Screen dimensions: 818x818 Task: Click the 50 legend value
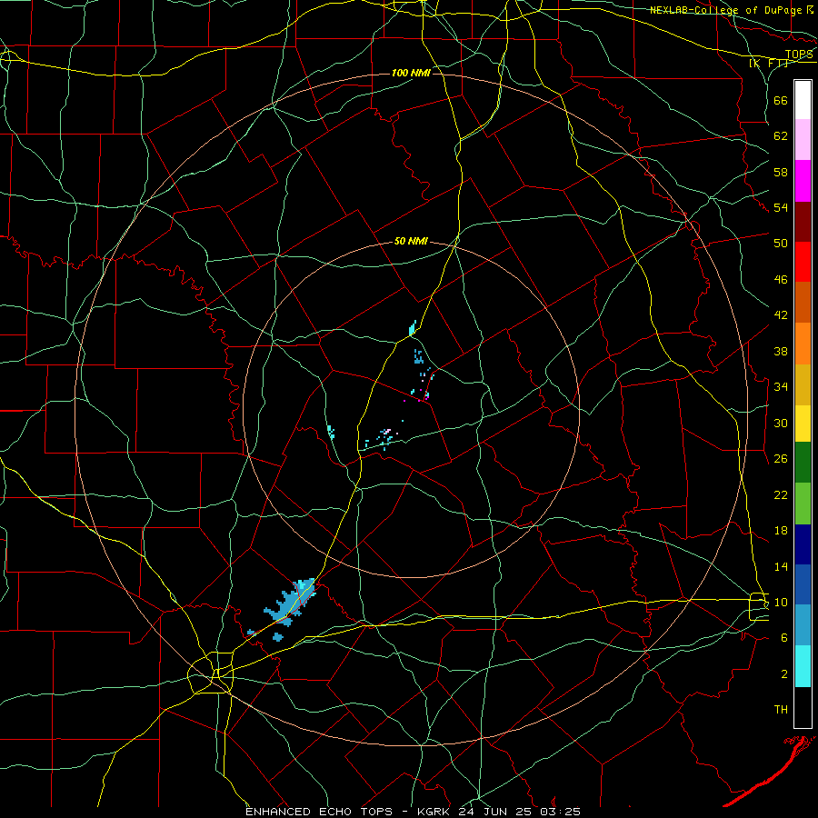[781, 243]
